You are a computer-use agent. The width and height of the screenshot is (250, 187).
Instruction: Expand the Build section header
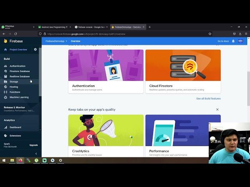click(x=7, y=59)
